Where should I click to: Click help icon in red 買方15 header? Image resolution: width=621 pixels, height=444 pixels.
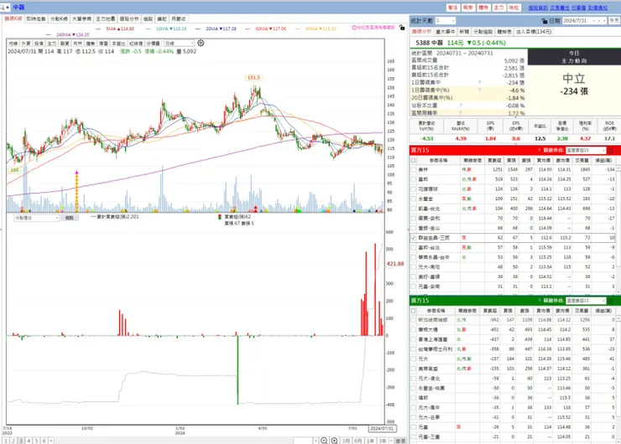tap(539, 150)
